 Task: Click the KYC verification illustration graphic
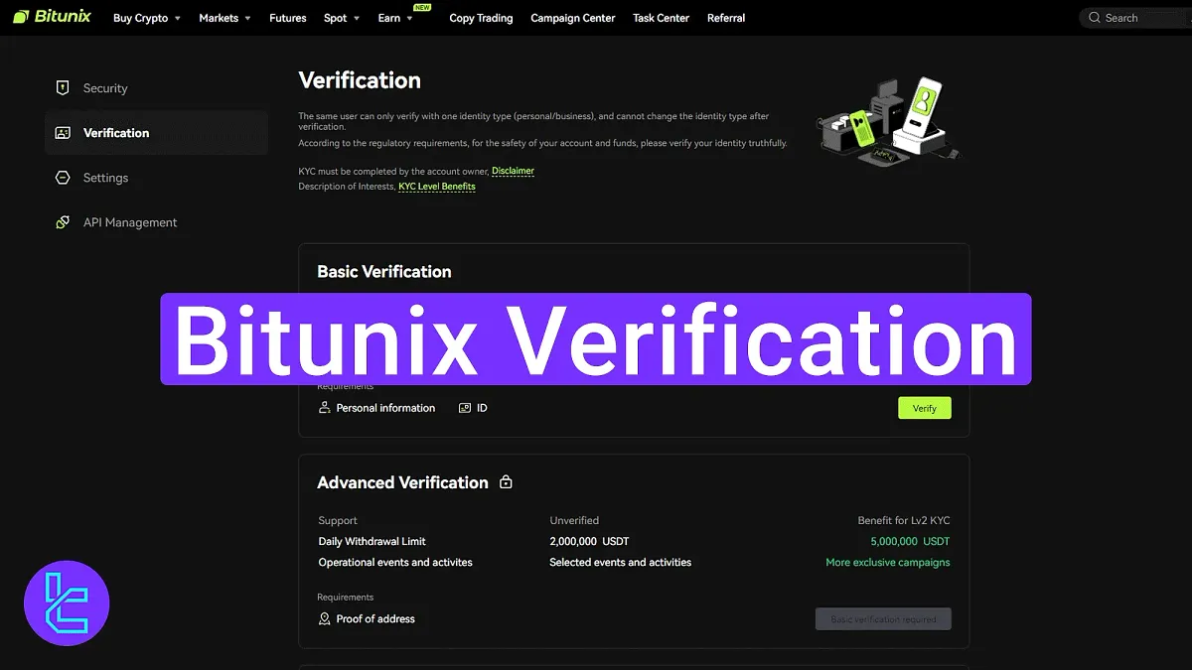tap(887, 119)
